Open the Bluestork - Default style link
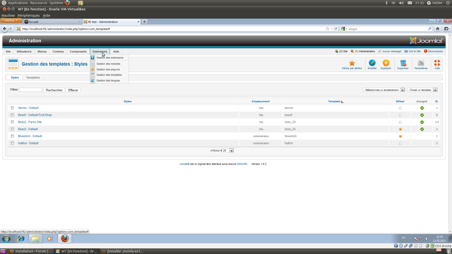Screen dimensions: 452x254 click(30, 136)
